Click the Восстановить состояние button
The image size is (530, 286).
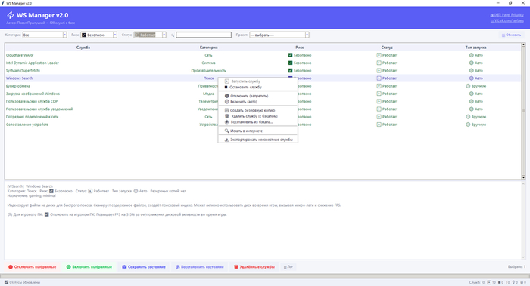[199, 267]
